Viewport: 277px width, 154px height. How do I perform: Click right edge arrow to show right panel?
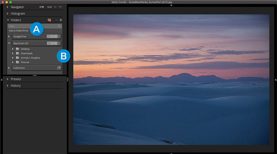coord(275,80)
